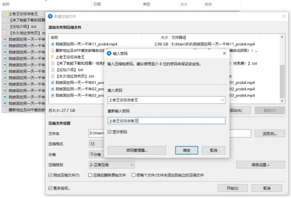Screen dimensions: 291x198
Task: Click file icon of 【来了就能下载和观看！ in archive list
Action: coord(52,63)
